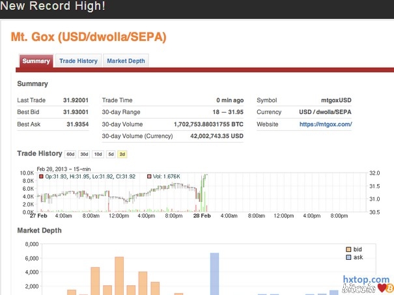The image size is (394, 295).
Task: Click the highlighted 2d range button
Action: (x=122, y=154)
